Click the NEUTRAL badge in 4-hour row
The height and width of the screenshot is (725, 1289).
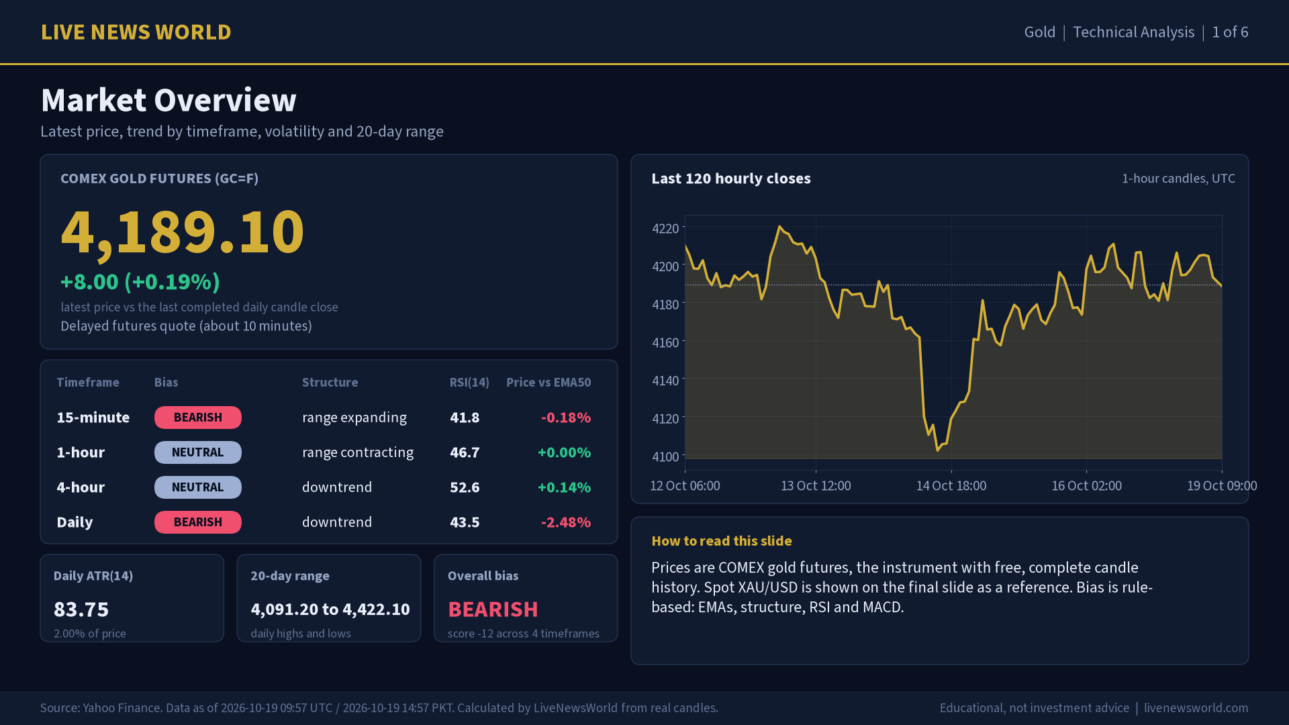pyautogui.click(x=198, y=487)
